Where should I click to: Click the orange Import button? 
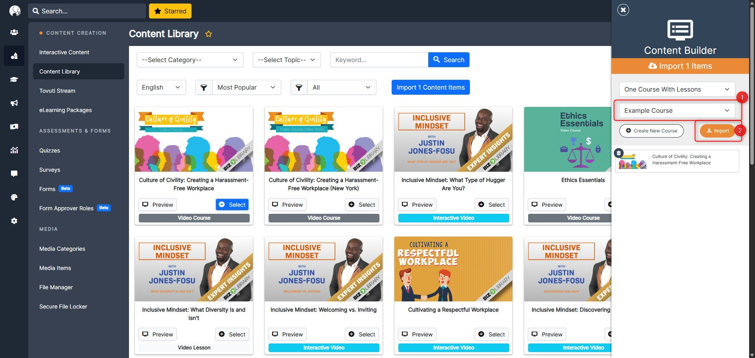point(718,131)
